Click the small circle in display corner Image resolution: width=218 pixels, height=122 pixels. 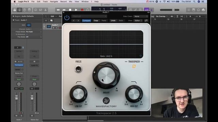pos(141,56)
